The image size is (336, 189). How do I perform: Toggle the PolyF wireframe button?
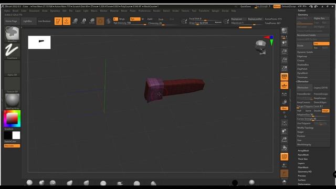click(x=285, y=157)
